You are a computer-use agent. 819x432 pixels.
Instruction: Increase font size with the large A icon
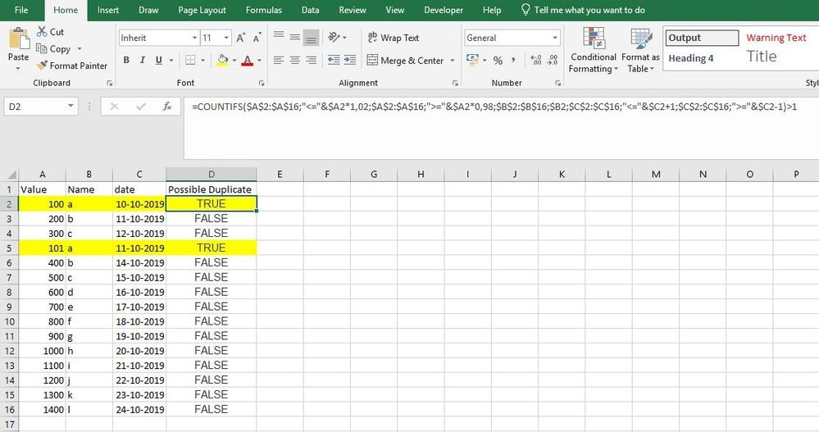240,38
